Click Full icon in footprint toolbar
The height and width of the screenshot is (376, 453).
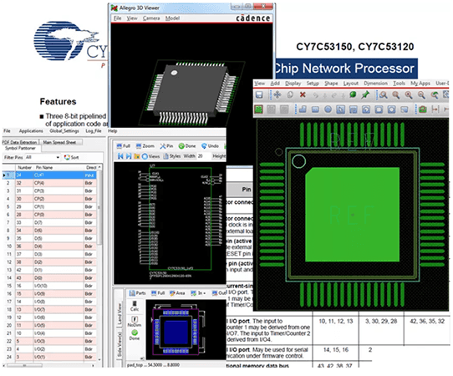[158, 293]
